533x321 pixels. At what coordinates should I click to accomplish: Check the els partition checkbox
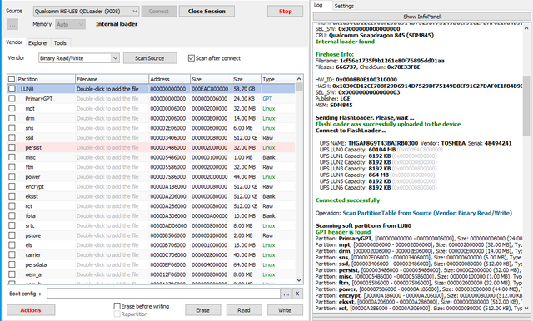[x=12, y=245]
